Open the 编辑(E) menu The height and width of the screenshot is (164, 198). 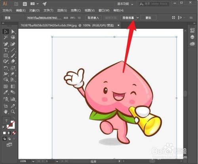(21, 11)
